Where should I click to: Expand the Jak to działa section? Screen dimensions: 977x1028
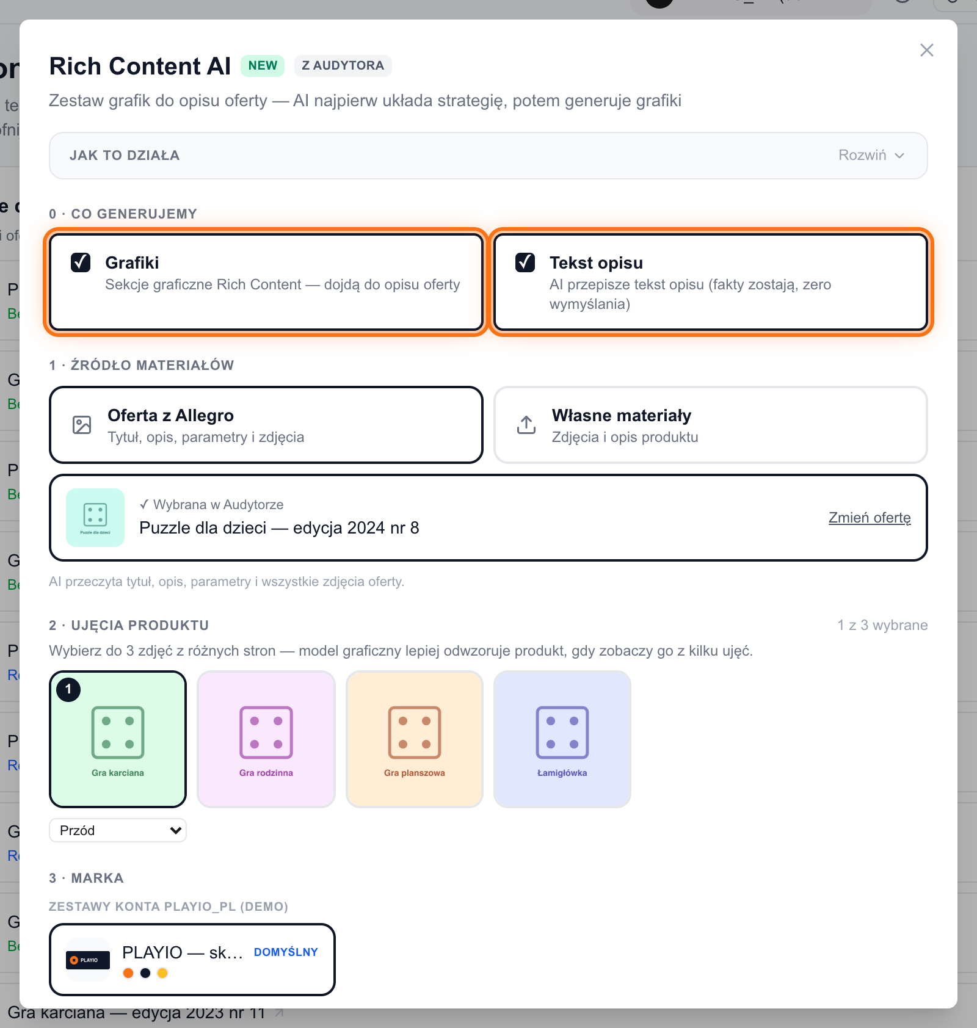pyautogui.click(x=488, y=156)
